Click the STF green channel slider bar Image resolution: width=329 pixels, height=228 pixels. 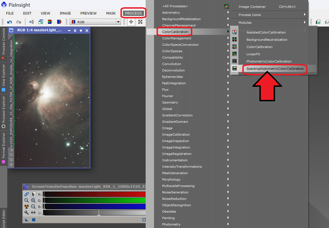click(x=94, y=200)
